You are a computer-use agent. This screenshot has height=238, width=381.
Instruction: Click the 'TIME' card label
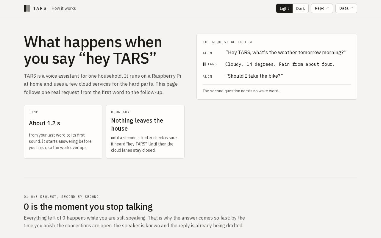point(34,112)
